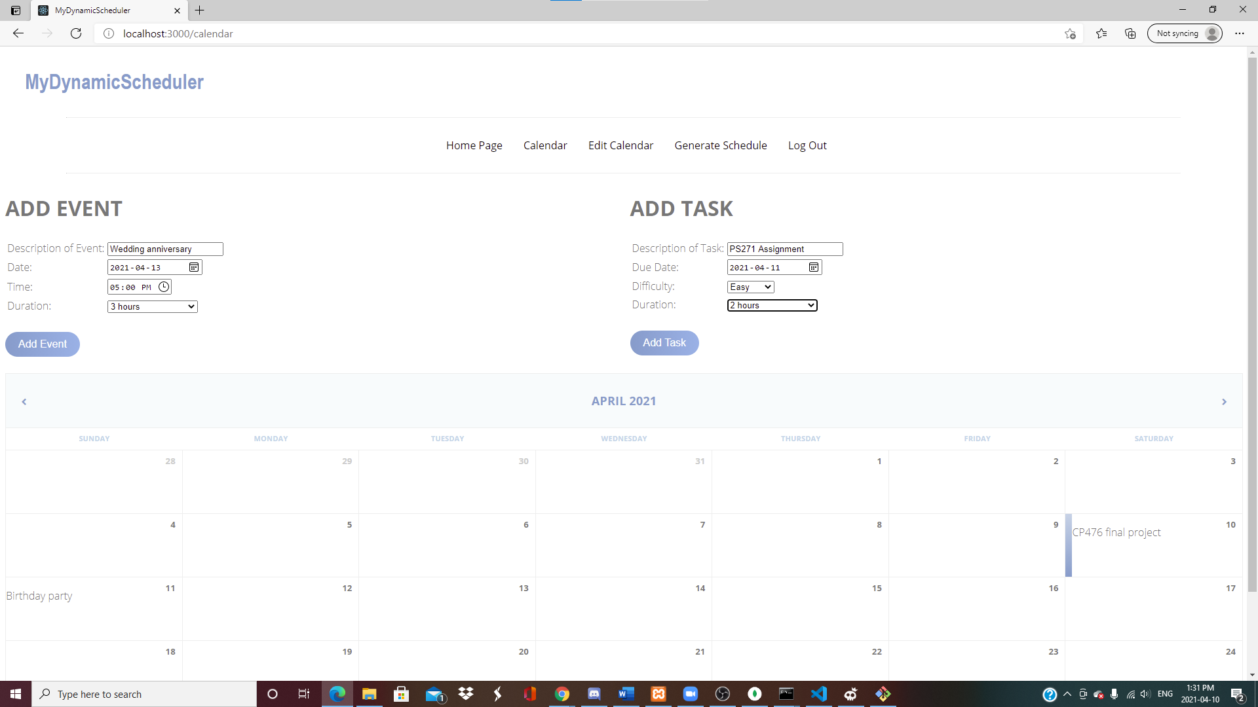Viewport: 1258px width, 707px height.
Task: Click on the Birthday party calendar entry
Action: pos(39,596)
